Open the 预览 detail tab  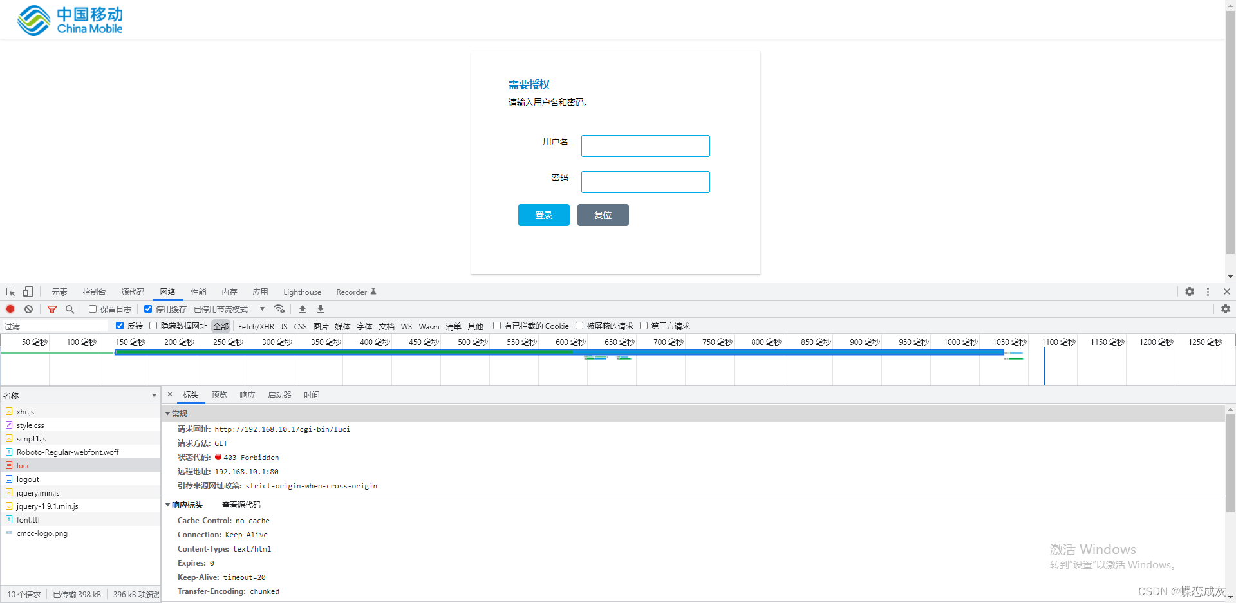pos(219,394)
